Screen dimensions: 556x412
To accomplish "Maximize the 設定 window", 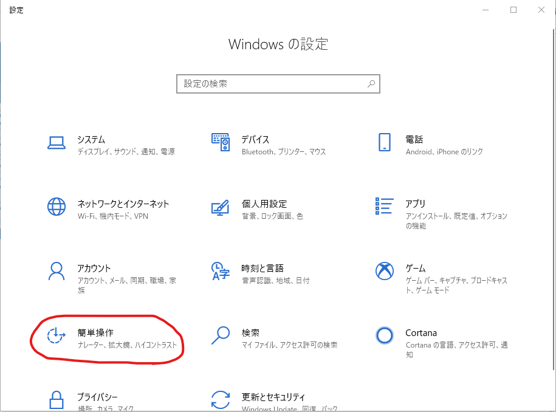I will [x=513, y=10].
